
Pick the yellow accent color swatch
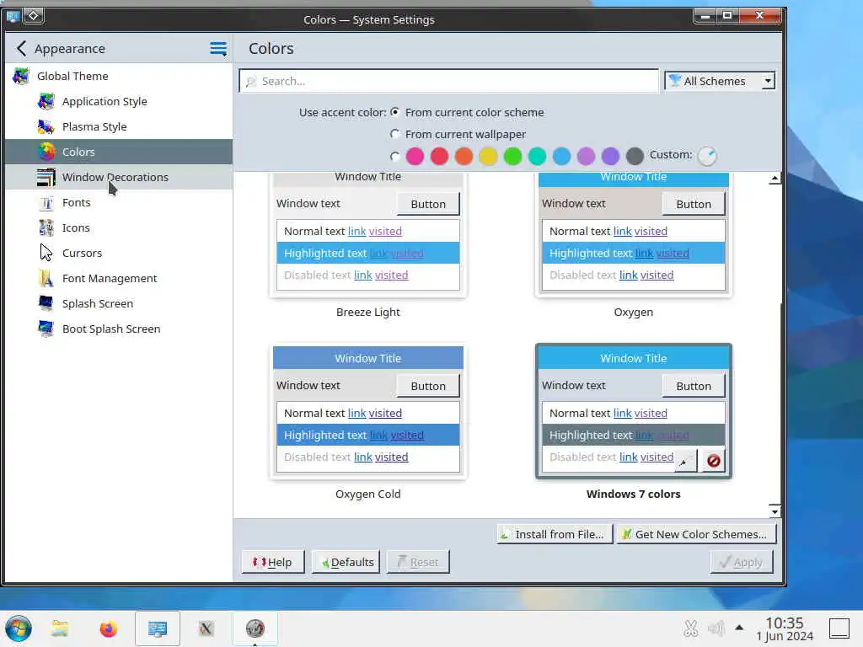488,156
